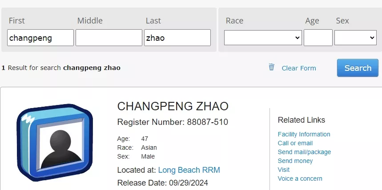Open the Visit link
The height and width of the screenshot is (190, 382).
283,170
